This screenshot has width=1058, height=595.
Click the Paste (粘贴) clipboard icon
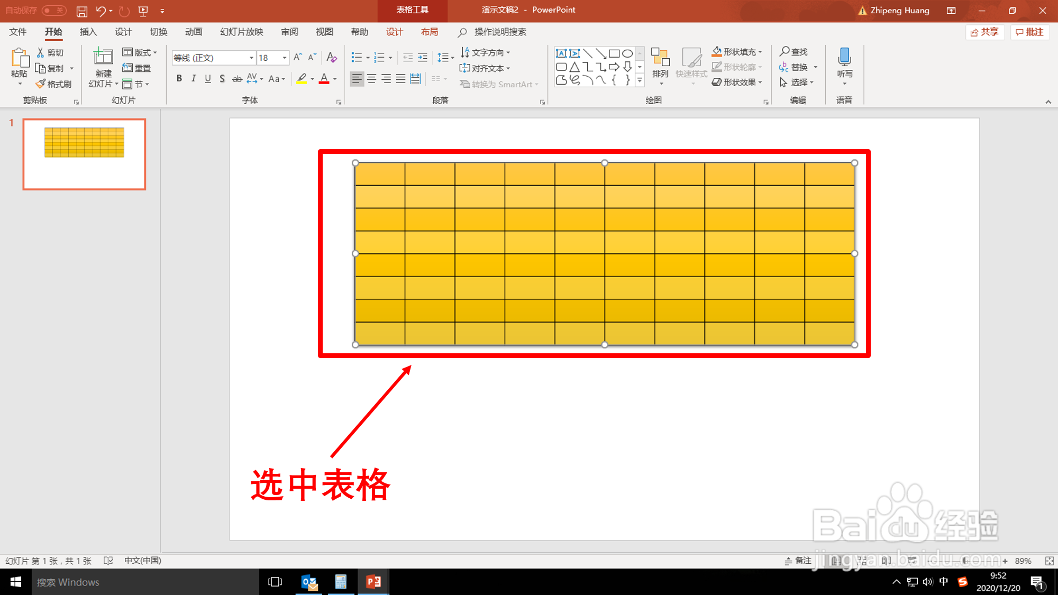pyautogui.click(x=19, y=58)
